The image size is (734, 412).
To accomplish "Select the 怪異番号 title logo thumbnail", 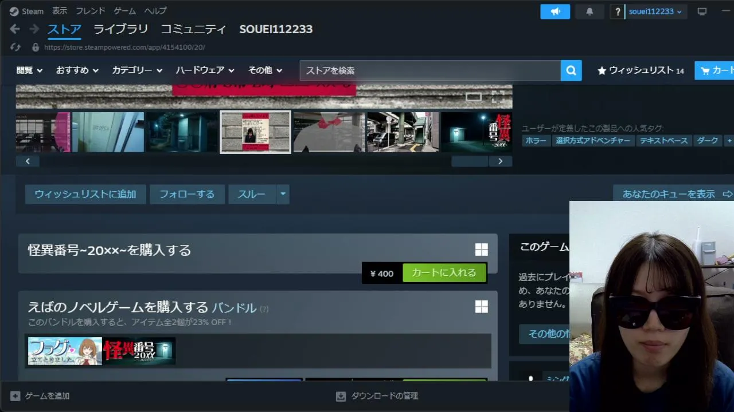I will 476,132.
